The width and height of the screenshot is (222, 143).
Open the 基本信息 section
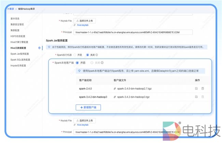pyautogui.click(x=15, y=18)
